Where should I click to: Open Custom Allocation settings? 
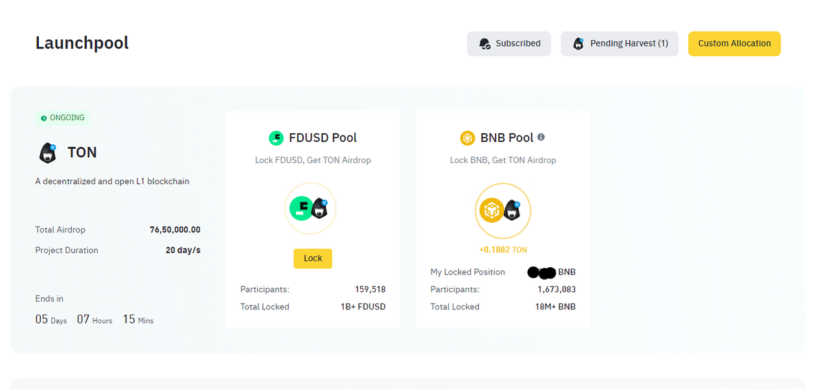click(x=734, y=43)
